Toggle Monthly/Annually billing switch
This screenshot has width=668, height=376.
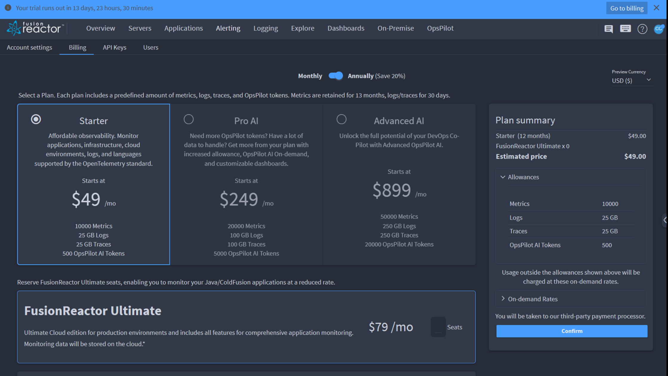coord(335,76)
